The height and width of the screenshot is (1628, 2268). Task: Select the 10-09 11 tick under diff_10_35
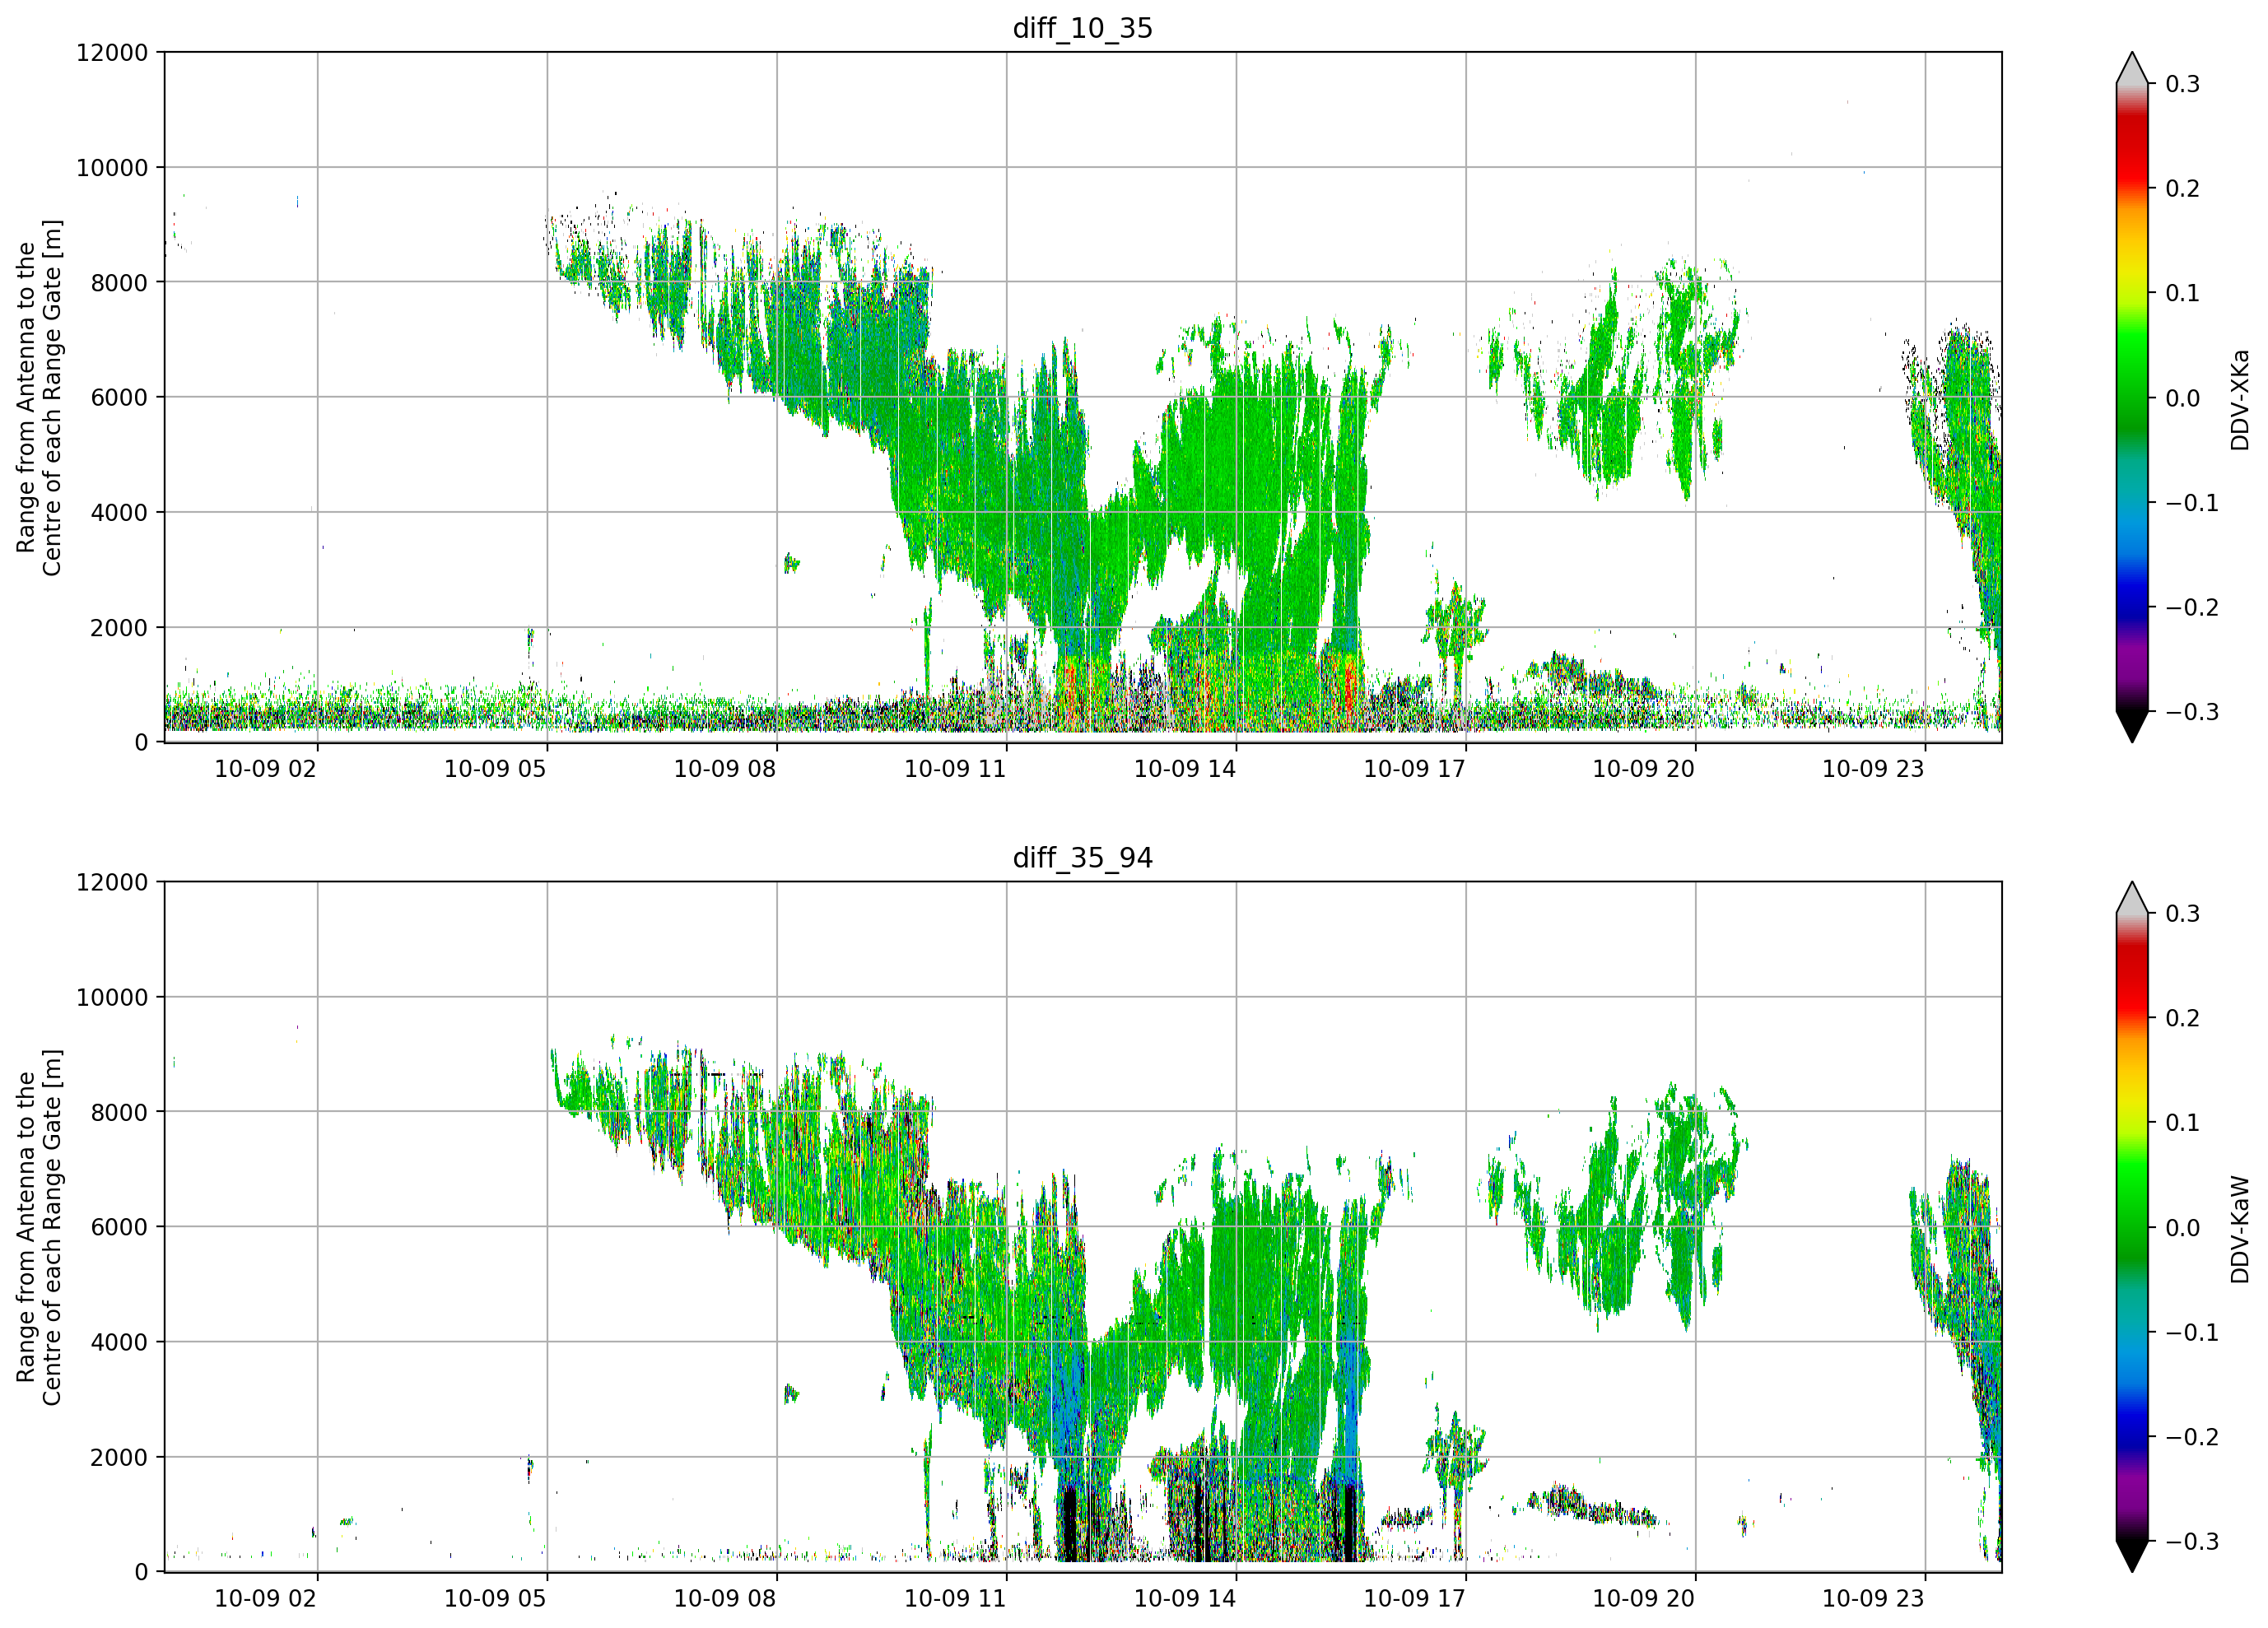(955, 769)
